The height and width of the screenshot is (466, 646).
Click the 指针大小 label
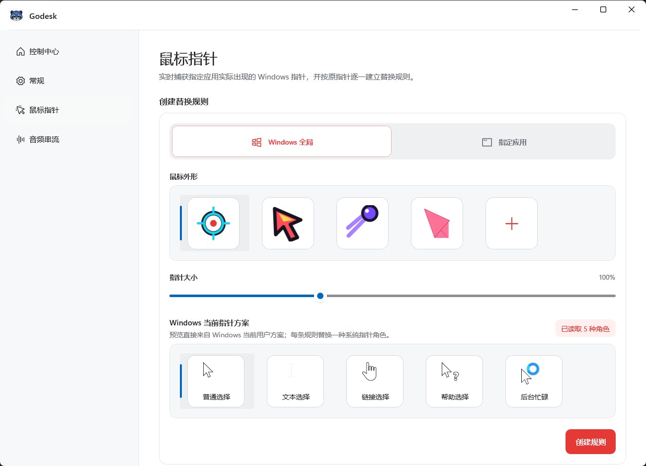click(x=184, y=278)
